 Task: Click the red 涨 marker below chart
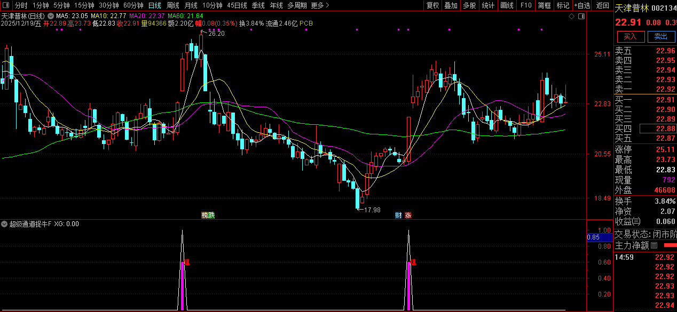(408, 215)
